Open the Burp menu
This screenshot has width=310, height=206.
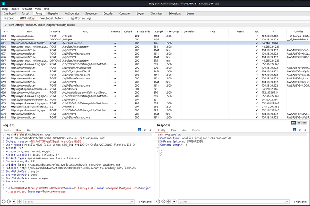[5, 9]
